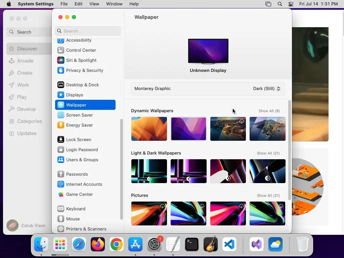Open Finder from the Dock
This screenshot has height=258, width=344.
[x=41, y=245]
